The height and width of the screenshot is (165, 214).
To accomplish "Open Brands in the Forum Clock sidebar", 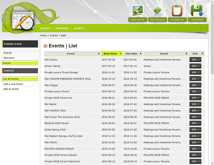I will click(x=8, y=53).
